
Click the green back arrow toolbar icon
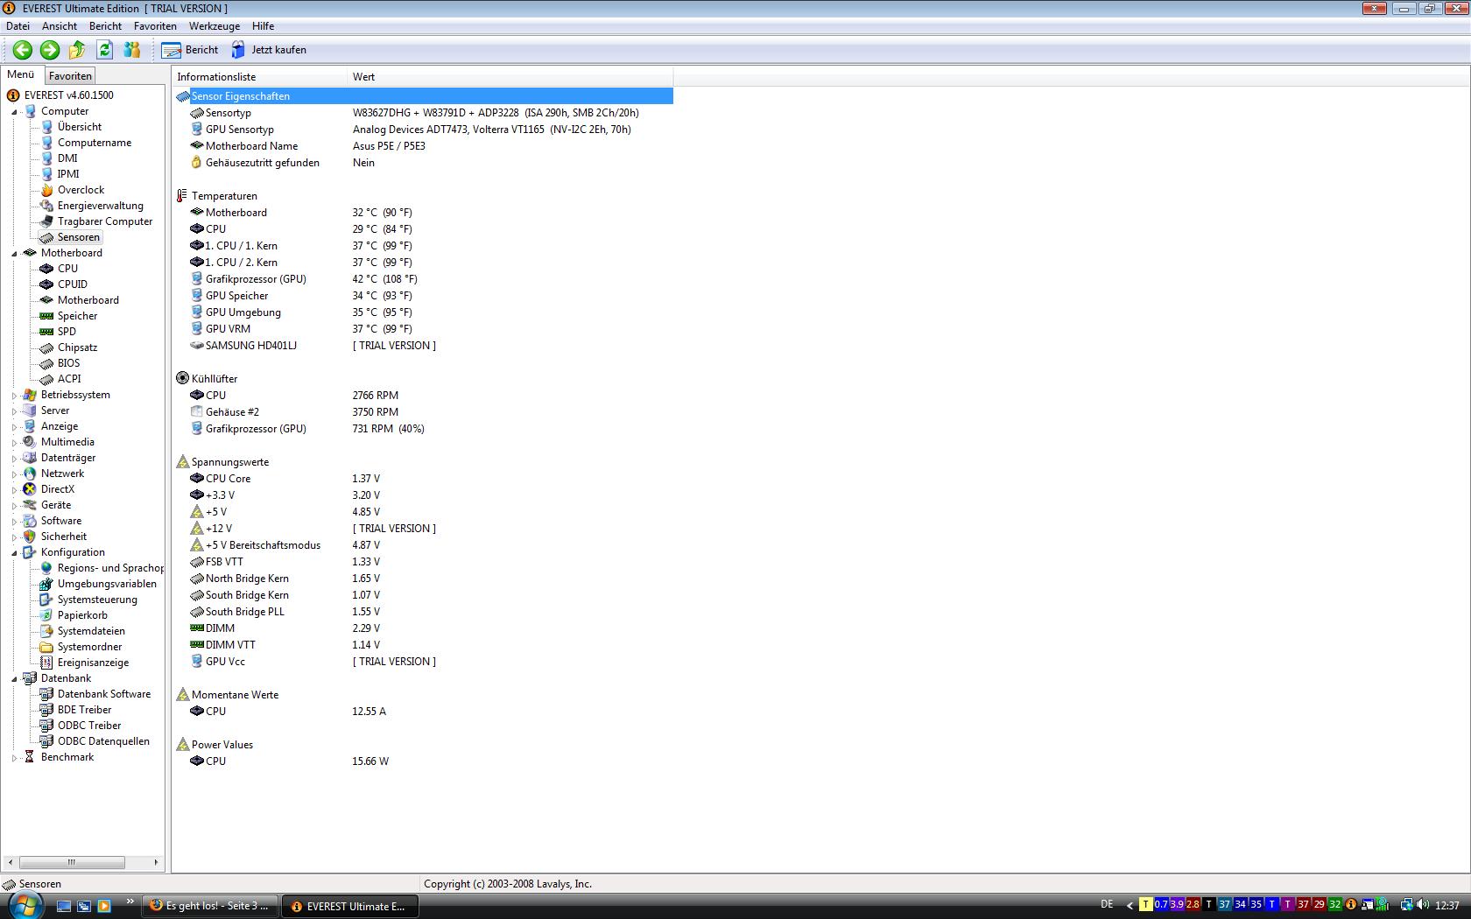(x=23, y=50)
